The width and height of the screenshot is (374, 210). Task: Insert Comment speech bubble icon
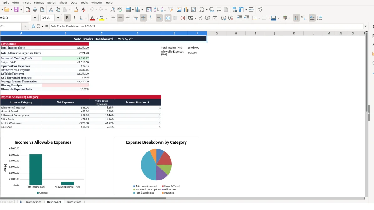click(219, 10)
